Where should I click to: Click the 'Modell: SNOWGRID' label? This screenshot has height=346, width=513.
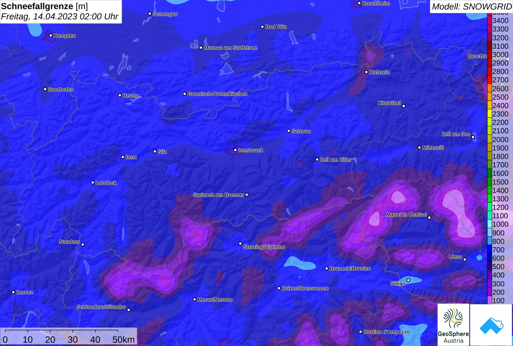(x=472, y=7)
